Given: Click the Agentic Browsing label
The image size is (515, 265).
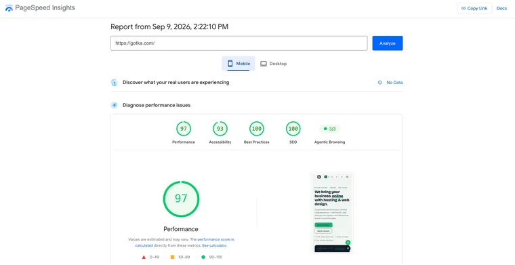Looking at the screenshot, I should pos(329,142).
